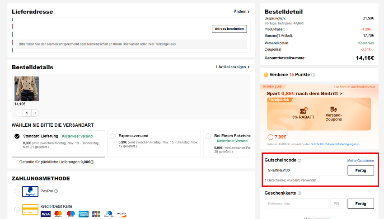This screenshot has width=384, height=219.
Task: Open the info icon next to Verdiene 15 Punkte
Action: (313, 75)
